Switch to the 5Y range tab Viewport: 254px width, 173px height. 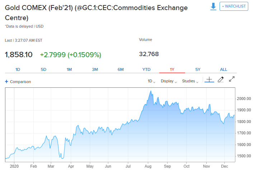(x=198, y=69)
